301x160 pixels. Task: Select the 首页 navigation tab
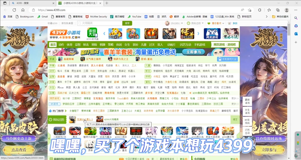(53, 45)
